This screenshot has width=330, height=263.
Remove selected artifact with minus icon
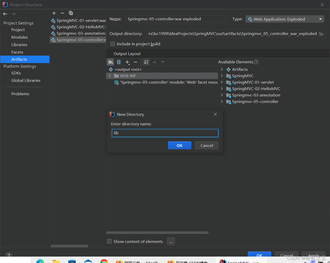(62, 13)
